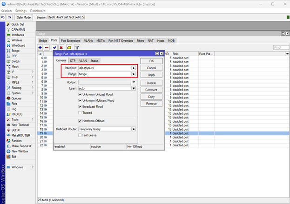Screen dimensions: 290x204
Task: Click yellow comment icon in toolbar
Action: point(69,47)
